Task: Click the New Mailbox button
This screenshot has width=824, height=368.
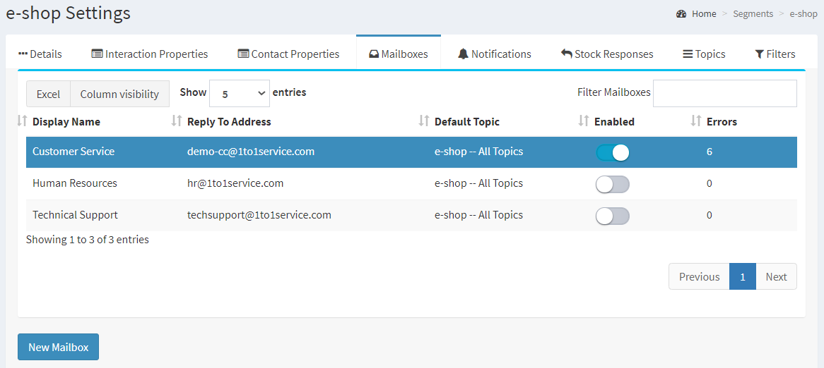Action: 59,347
